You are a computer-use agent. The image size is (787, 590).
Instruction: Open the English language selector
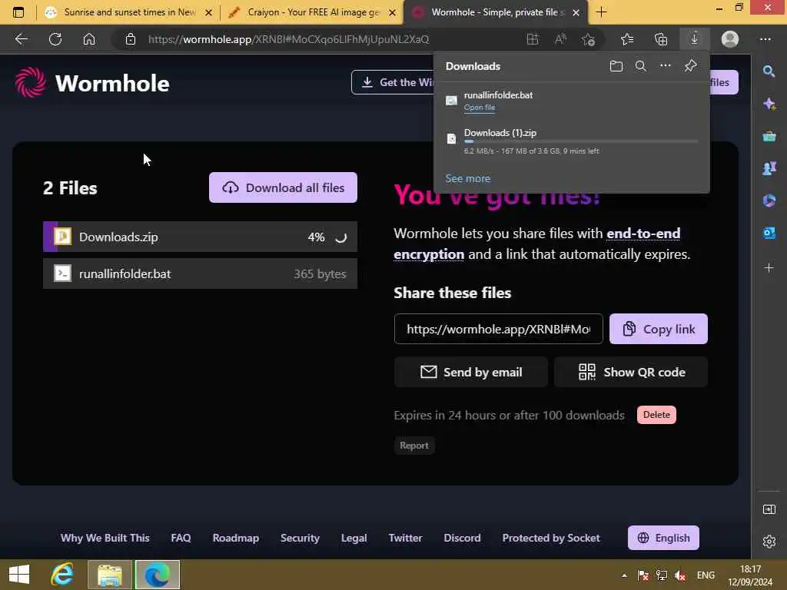pos(663,538)
